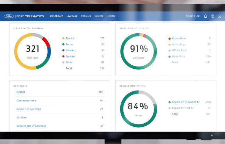Open the settings gear icon
The image size is (225, 144).
[213, 16]
